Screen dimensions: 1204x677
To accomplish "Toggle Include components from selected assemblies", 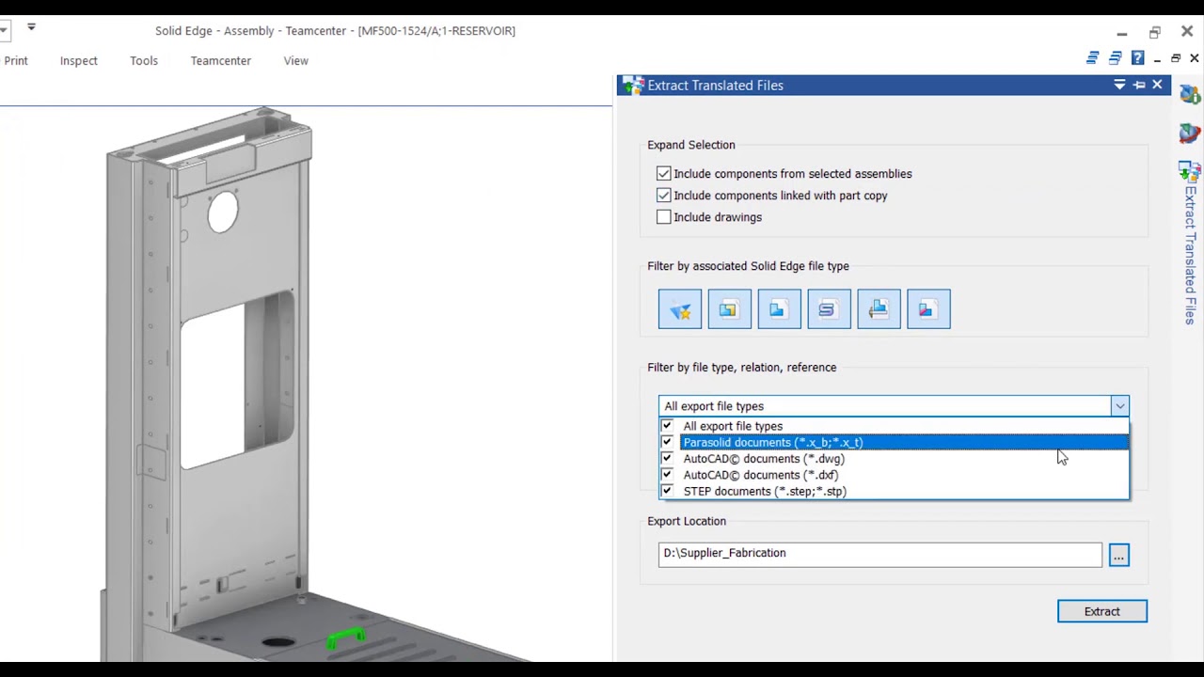I will click(664, 174).
